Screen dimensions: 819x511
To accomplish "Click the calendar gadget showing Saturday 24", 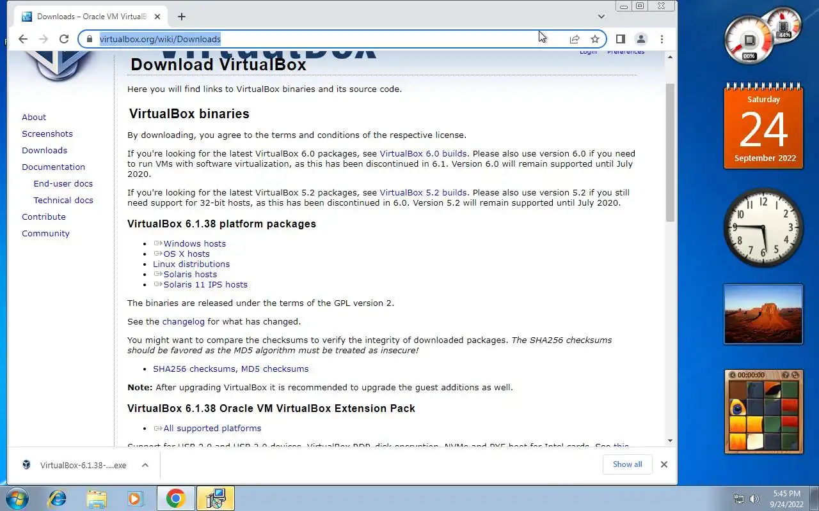I will point(763,126).
